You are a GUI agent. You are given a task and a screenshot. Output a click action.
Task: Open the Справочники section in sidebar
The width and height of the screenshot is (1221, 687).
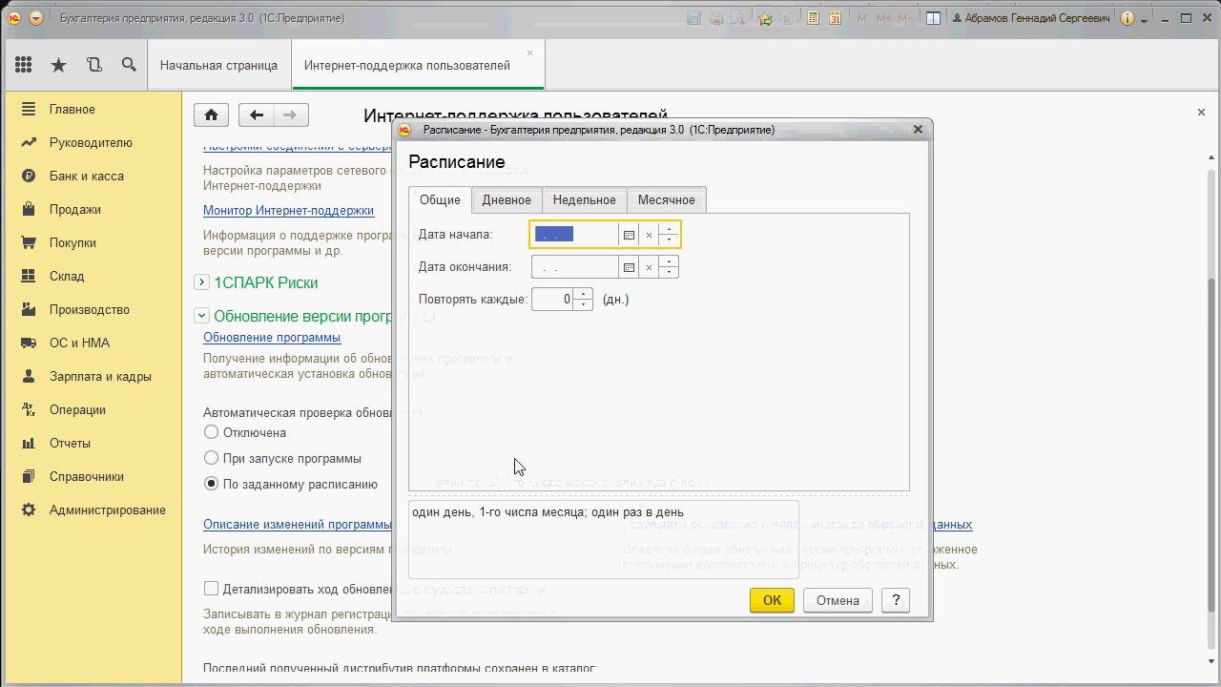93,476
